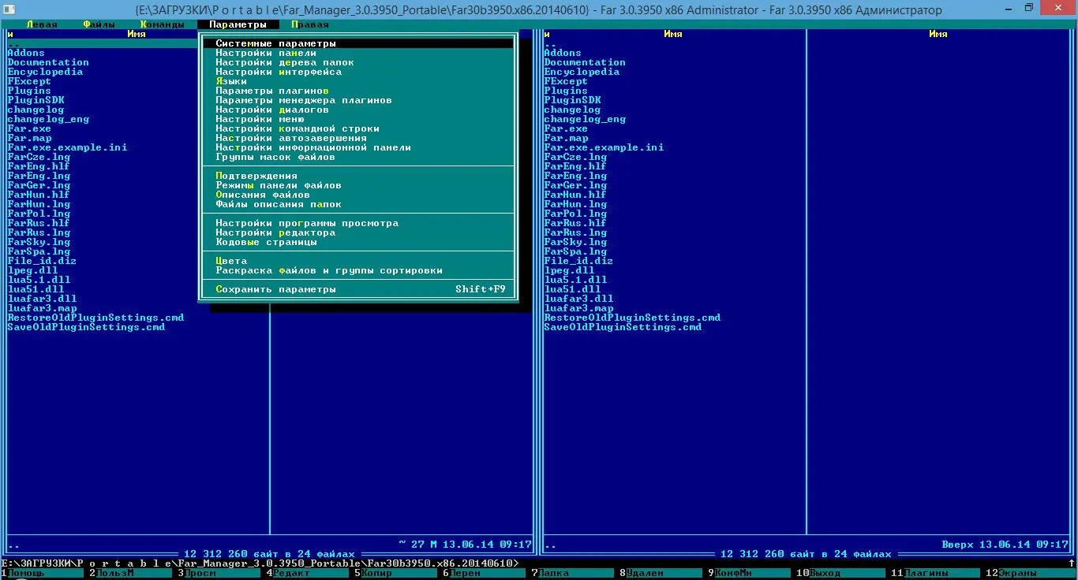Viewport: 1078px width, 580px height.
Task: Choose Настройки панели menu entry
Action: pos(357,53)
